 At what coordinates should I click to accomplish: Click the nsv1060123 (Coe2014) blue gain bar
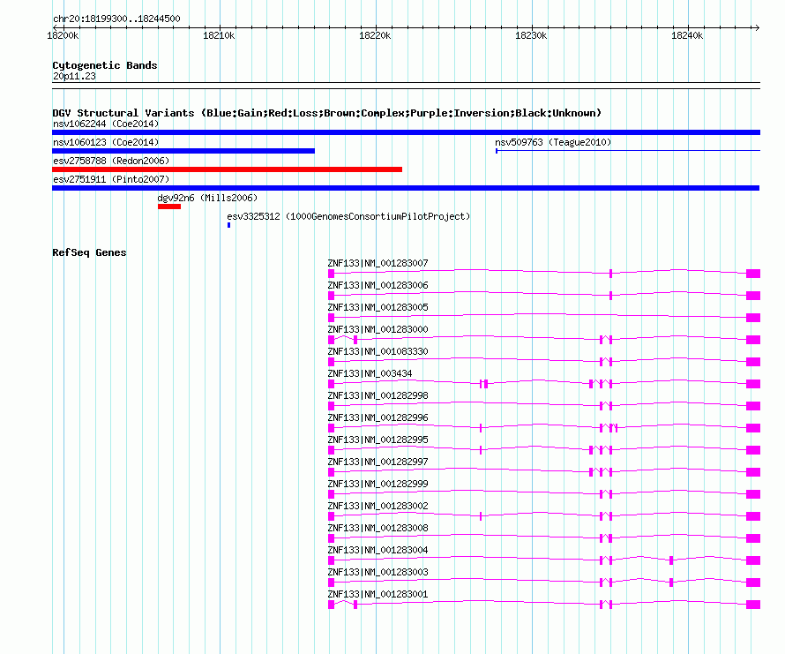point(183,151)
